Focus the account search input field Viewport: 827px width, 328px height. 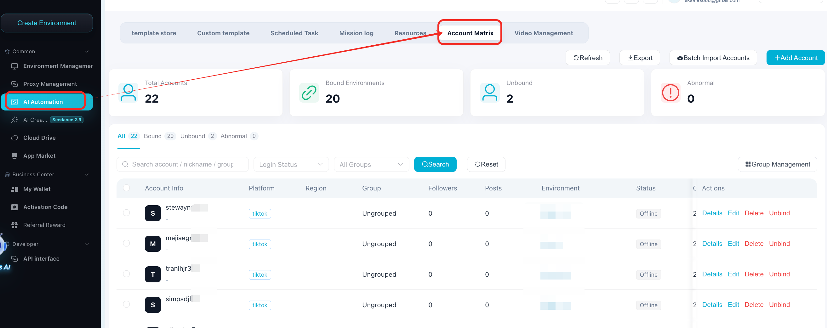[182, 165]
